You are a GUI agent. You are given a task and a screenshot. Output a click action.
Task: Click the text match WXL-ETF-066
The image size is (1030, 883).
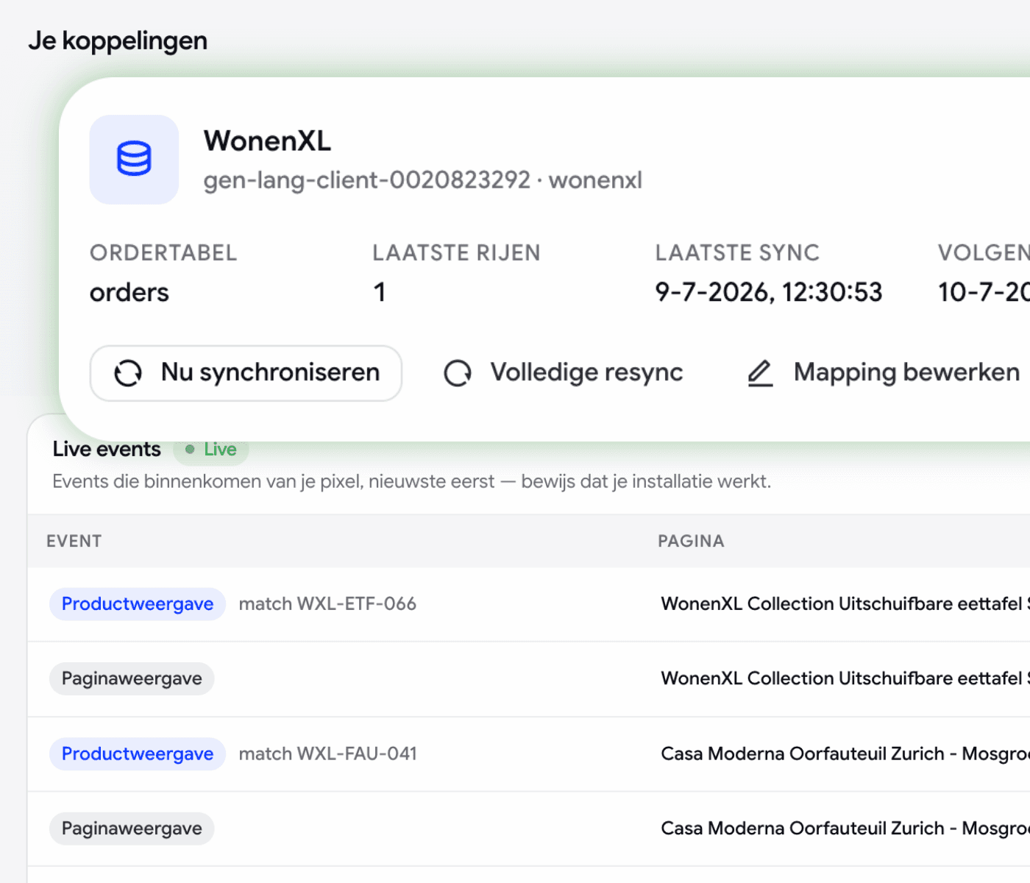tap(327, 604)
